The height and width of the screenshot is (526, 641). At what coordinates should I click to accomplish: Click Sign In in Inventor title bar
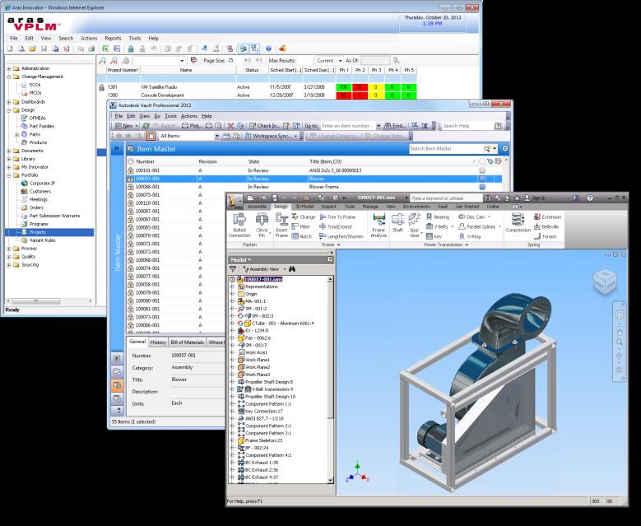tap(535, 198)
